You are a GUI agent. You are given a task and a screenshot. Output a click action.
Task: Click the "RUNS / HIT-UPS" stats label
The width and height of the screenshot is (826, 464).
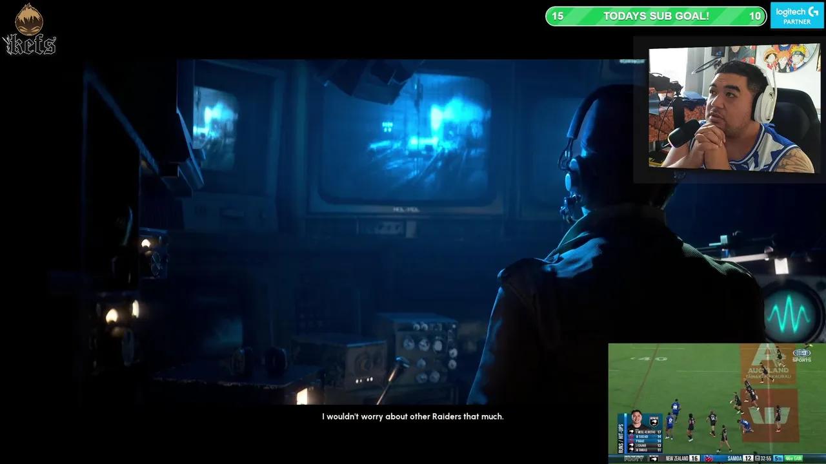pos(621,438)
